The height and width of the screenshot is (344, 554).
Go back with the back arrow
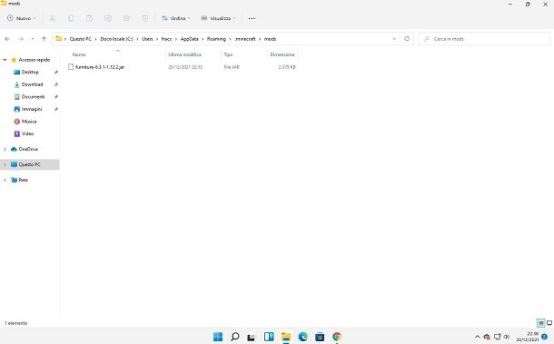[x=7, y=39]
